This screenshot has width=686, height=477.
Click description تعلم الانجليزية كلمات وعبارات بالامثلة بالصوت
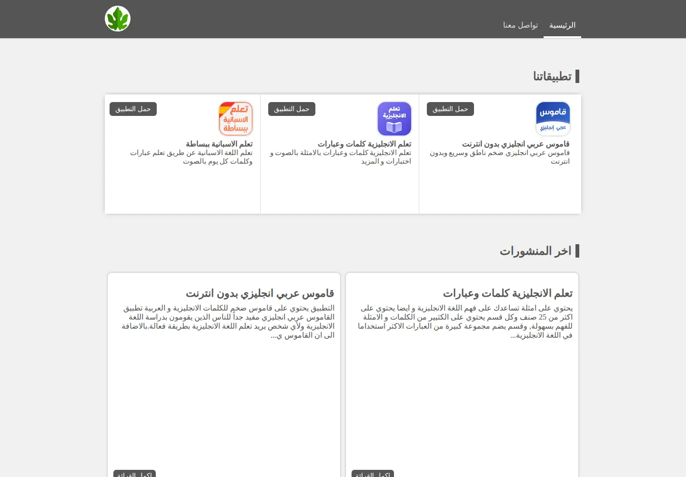point(341,157)
